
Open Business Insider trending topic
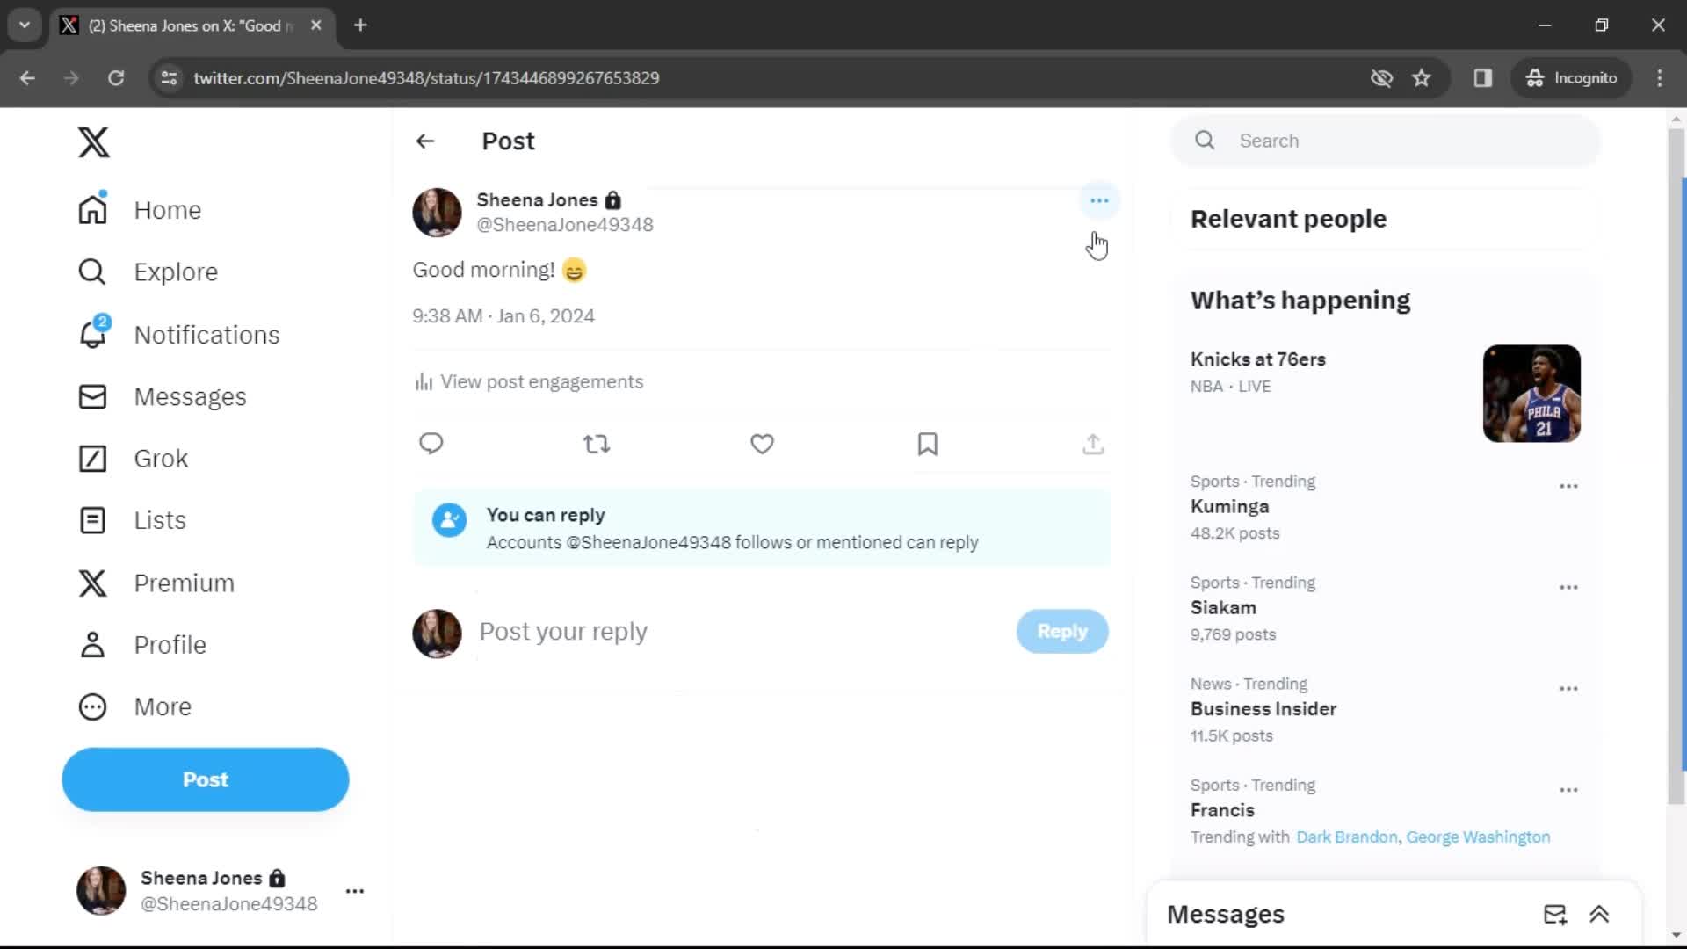tap(1263, 709)
